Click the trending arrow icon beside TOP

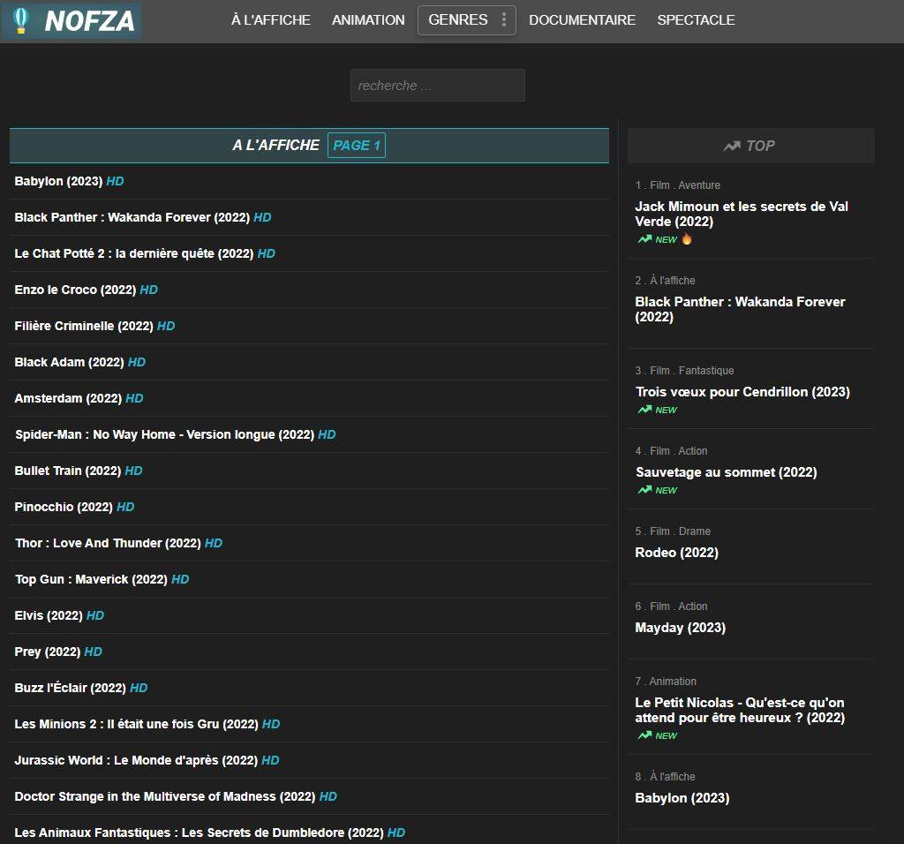[x=731, y=147]
